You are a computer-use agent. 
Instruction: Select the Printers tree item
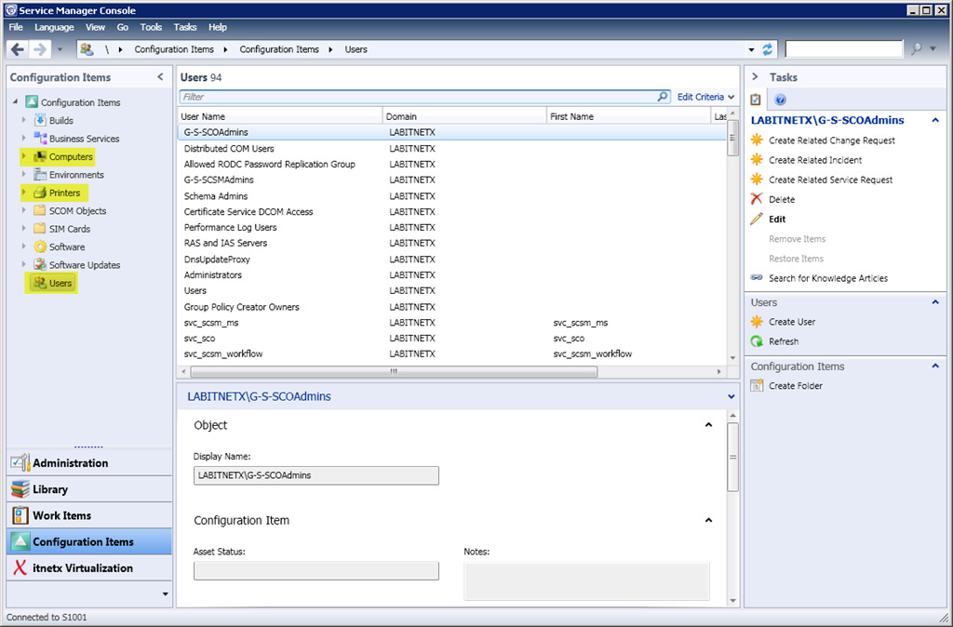pos(64,193)
